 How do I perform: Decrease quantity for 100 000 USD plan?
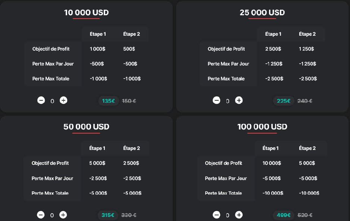click(x=216, y=215)
